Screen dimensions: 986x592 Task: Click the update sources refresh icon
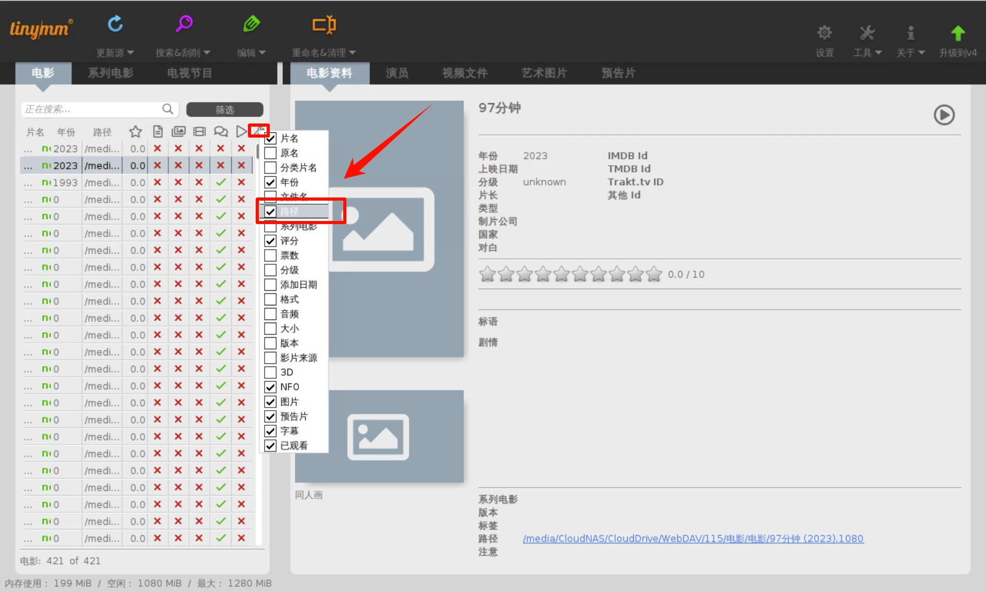(x=115, y=24)
